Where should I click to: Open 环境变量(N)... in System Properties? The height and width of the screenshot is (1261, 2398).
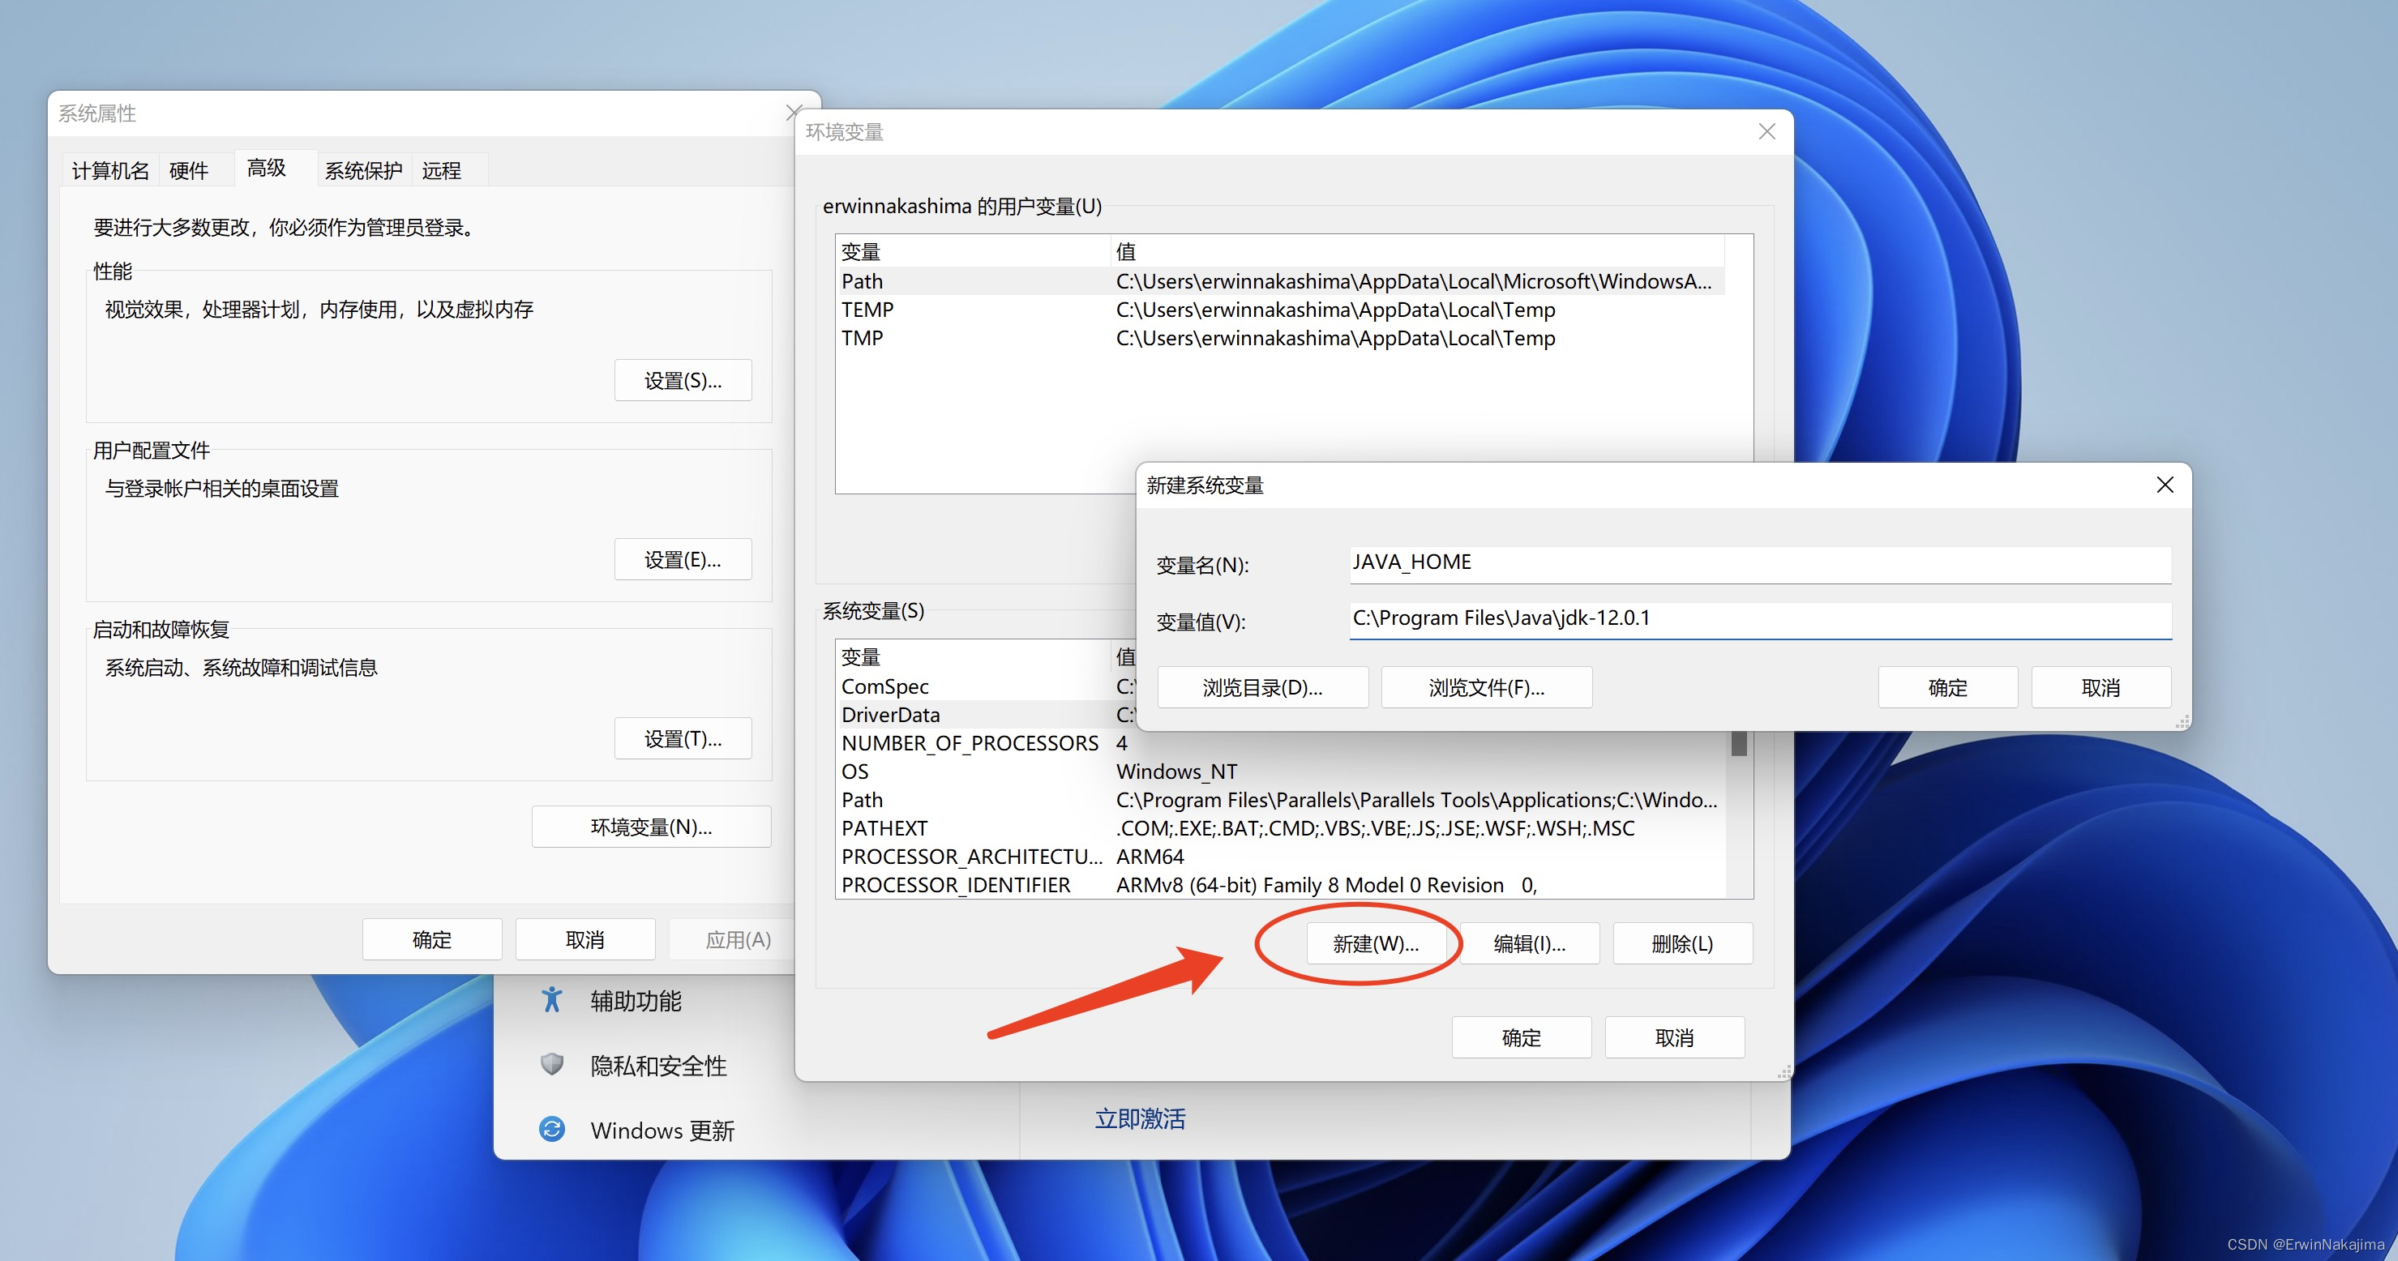(651, 827)
